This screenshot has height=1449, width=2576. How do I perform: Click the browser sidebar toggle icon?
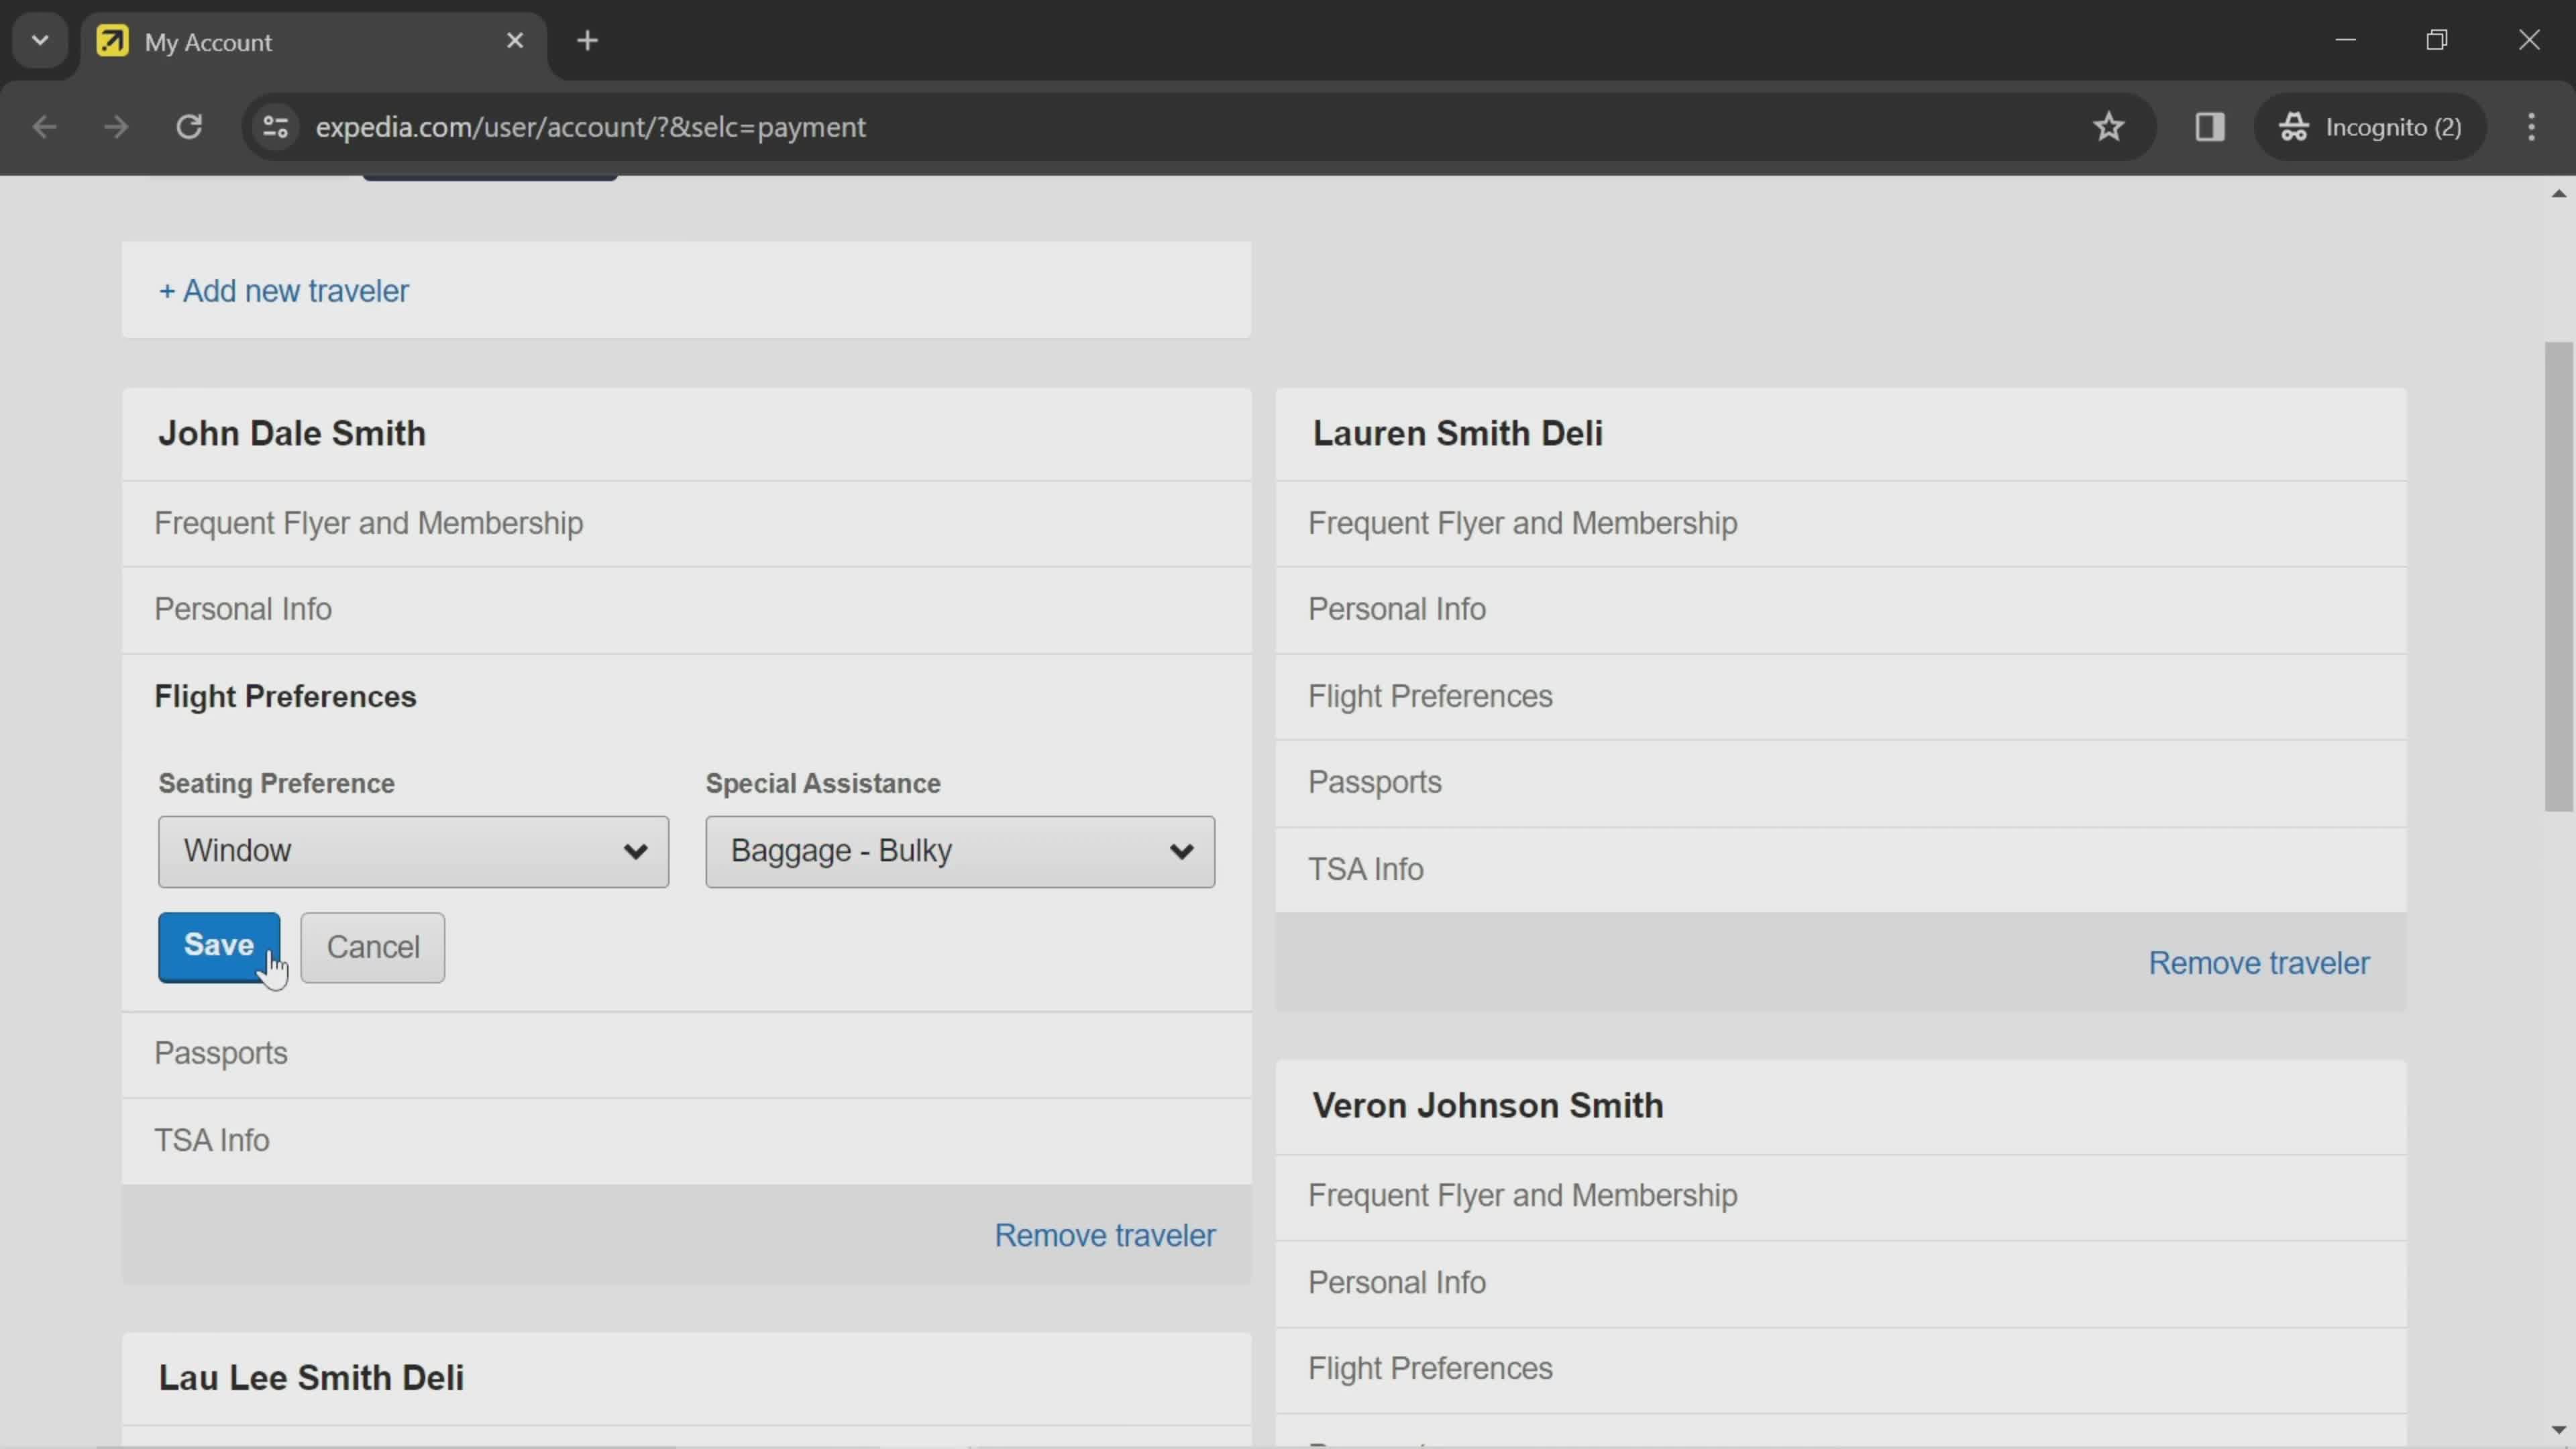pos(2210,125)
